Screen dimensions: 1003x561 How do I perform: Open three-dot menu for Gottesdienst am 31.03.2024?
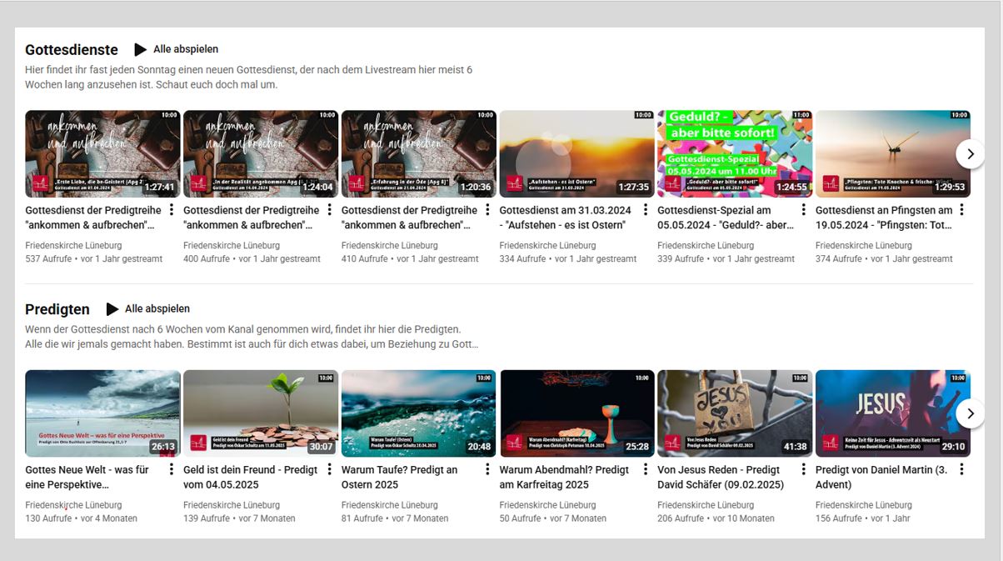point(646,210)
